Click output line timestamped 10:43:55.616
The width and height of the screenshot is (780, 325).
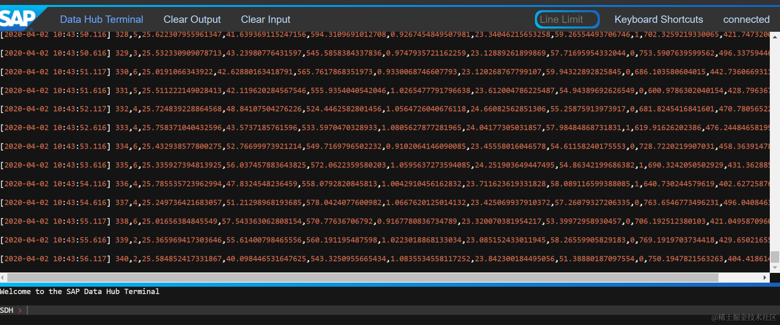385,240
